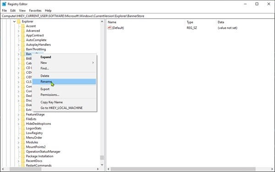Choose Find... in the context menu
This screenshot has height=172, width=275.
point(64,68)
